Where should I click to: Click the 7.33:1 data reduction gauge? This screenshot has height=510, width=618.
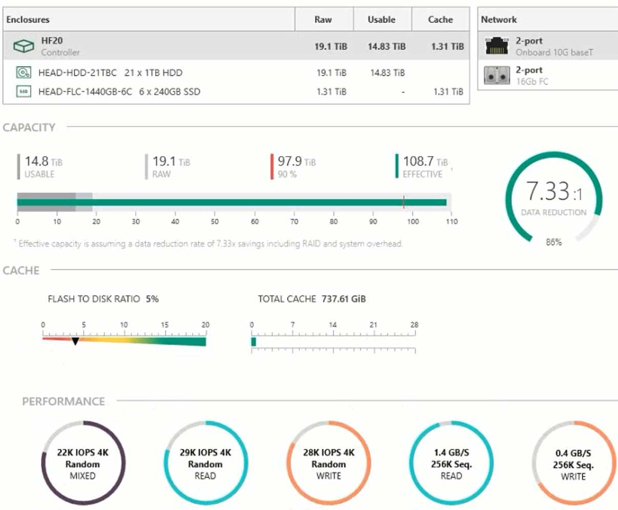point(554,197)
